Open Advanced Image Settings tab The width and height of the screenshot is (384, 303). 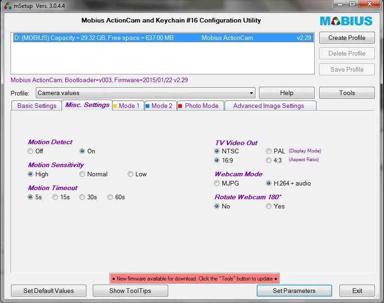click(x=271, y=106)
